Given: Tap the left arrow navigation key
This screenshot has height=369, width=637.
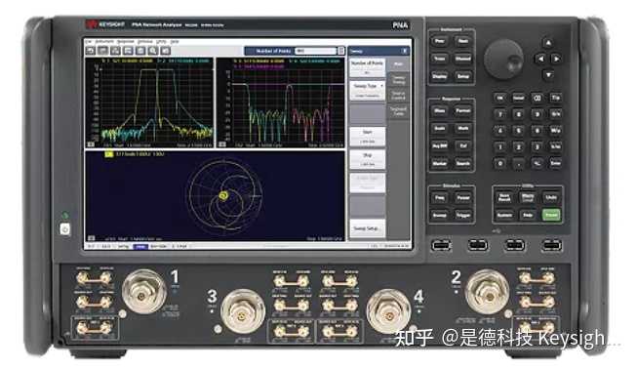Looking at the screenshot, I should coord(540,59).
